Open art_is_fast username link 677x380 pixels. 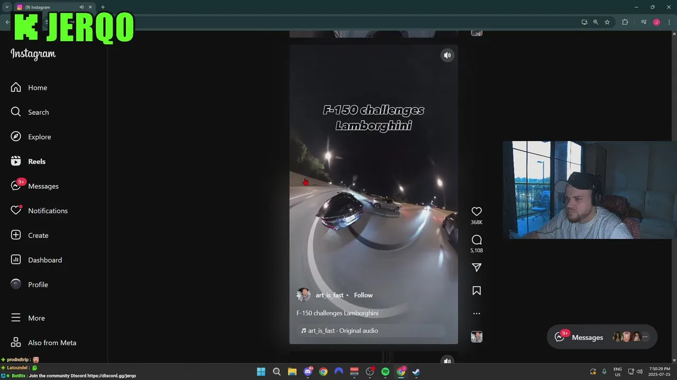coord(330,295)
